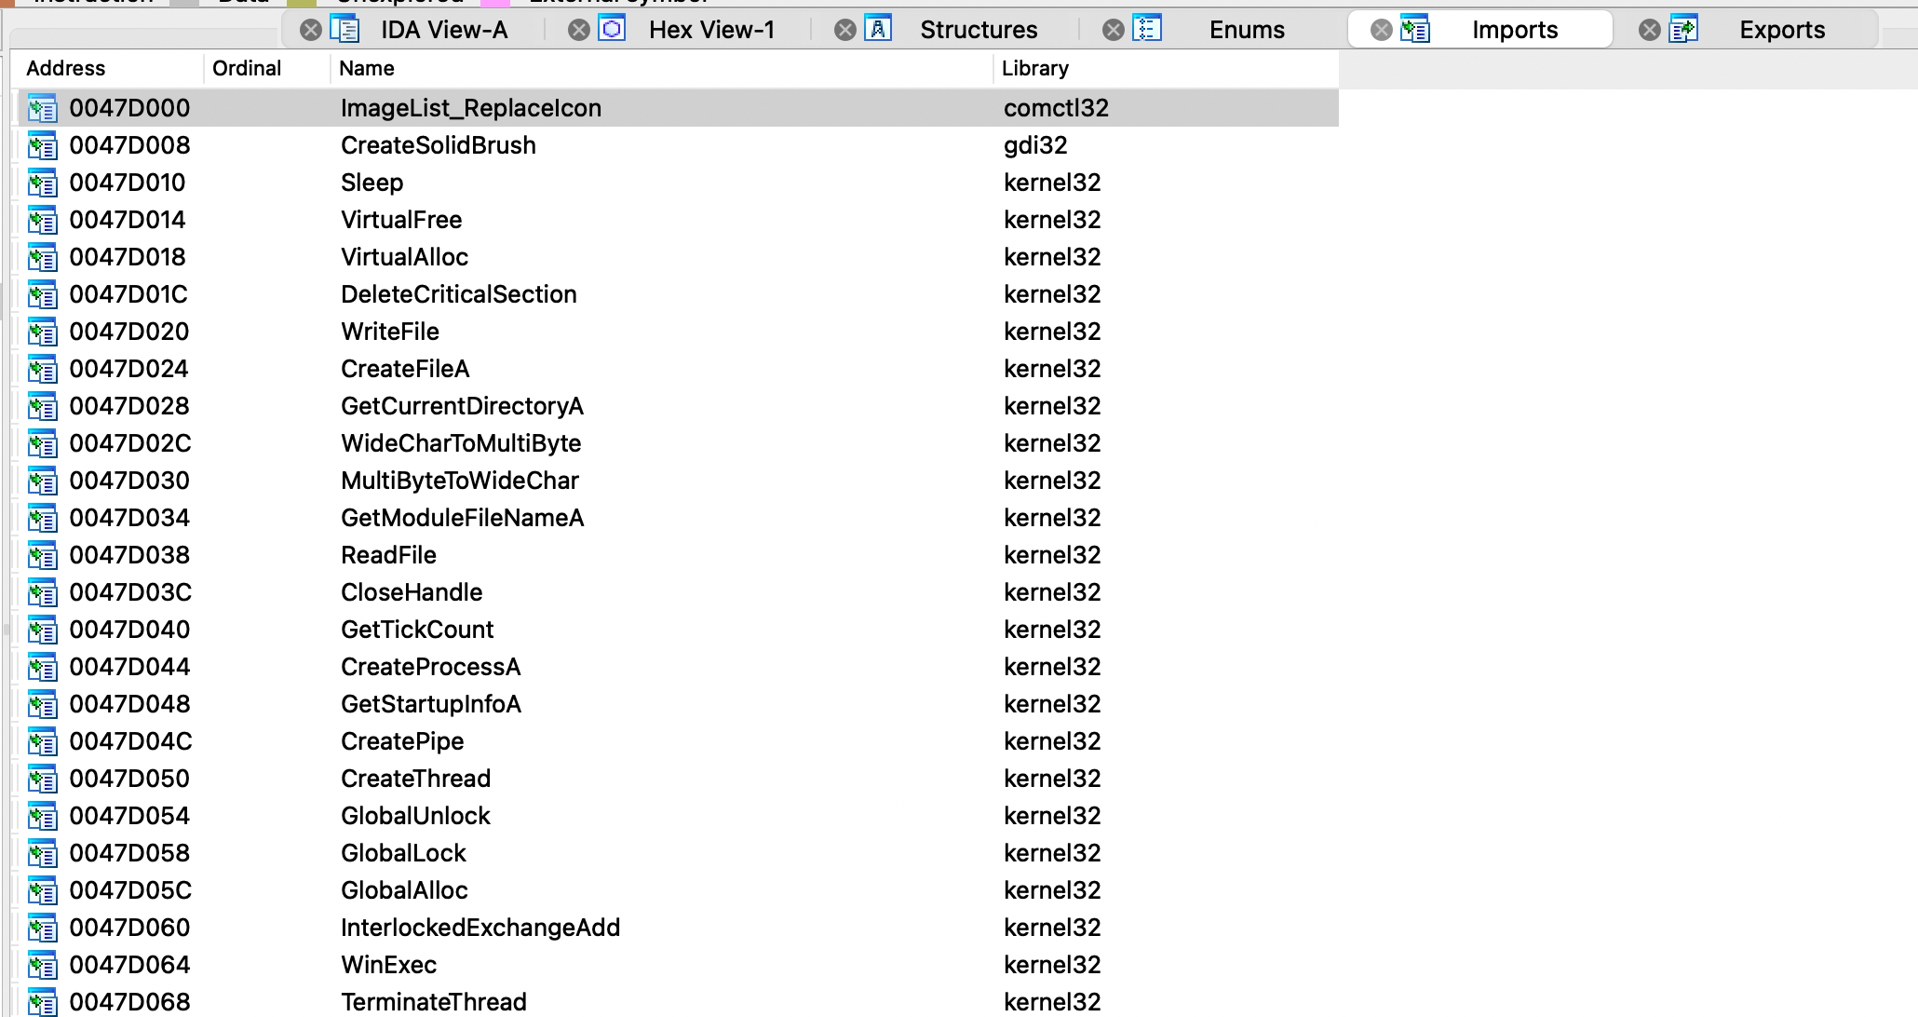The width and height of the screenshot is (1918, 1017).
Task: Sort imports by the Library column
Action: pos(1034,69)
